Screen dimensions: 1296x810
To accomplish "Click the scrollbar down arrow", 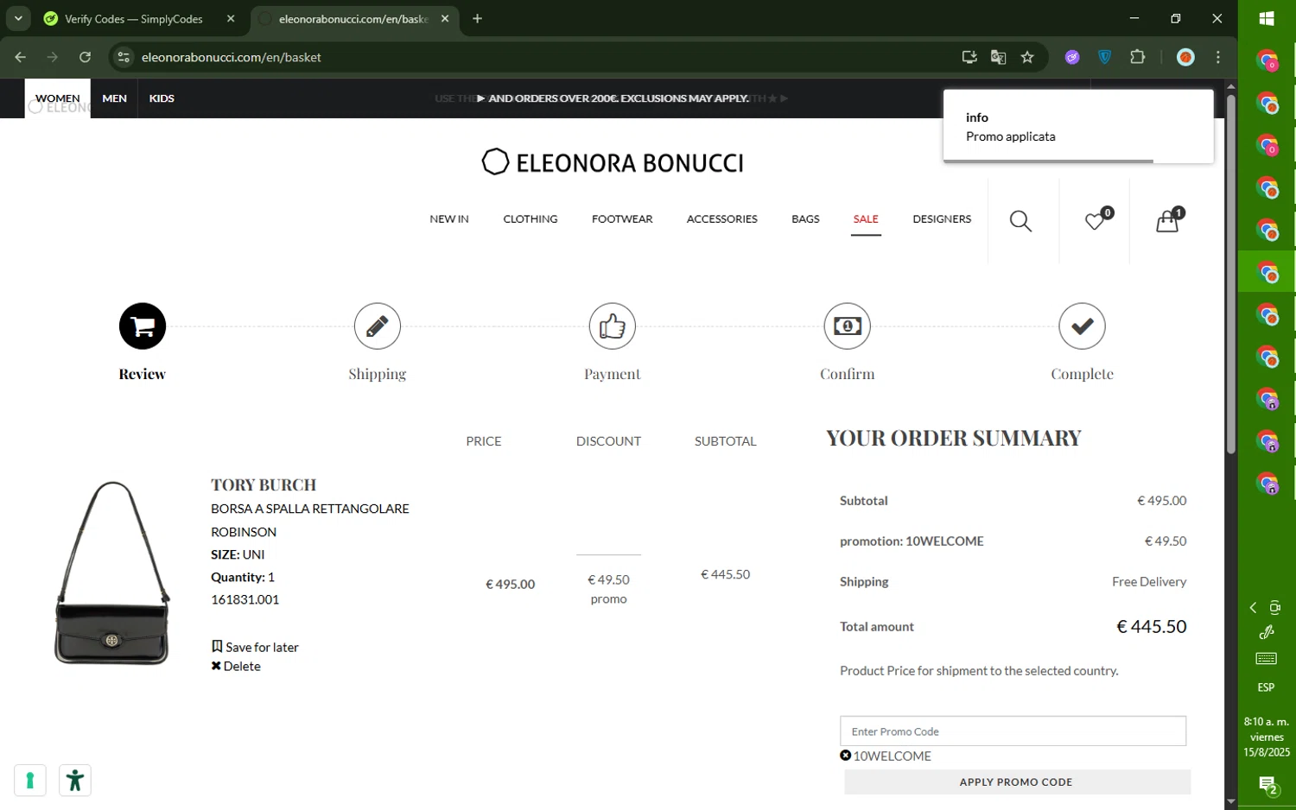I will [1230, 802].
